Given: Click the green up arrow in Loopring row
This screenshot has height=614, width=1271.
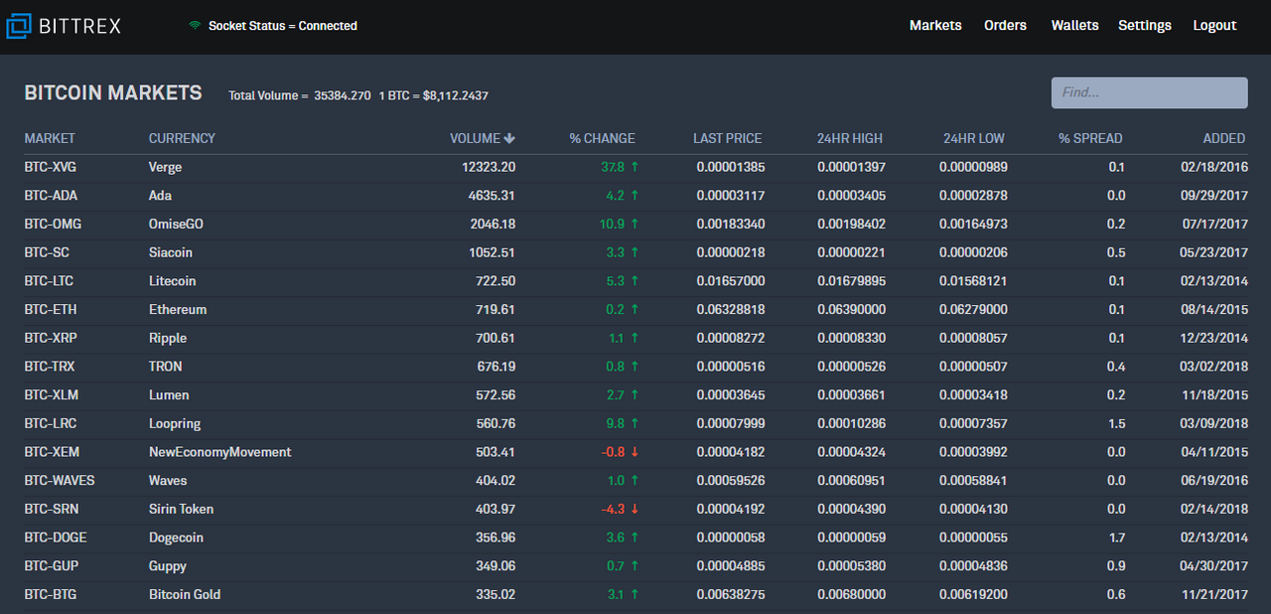Looking at the screenshot, I should [634, 423].
